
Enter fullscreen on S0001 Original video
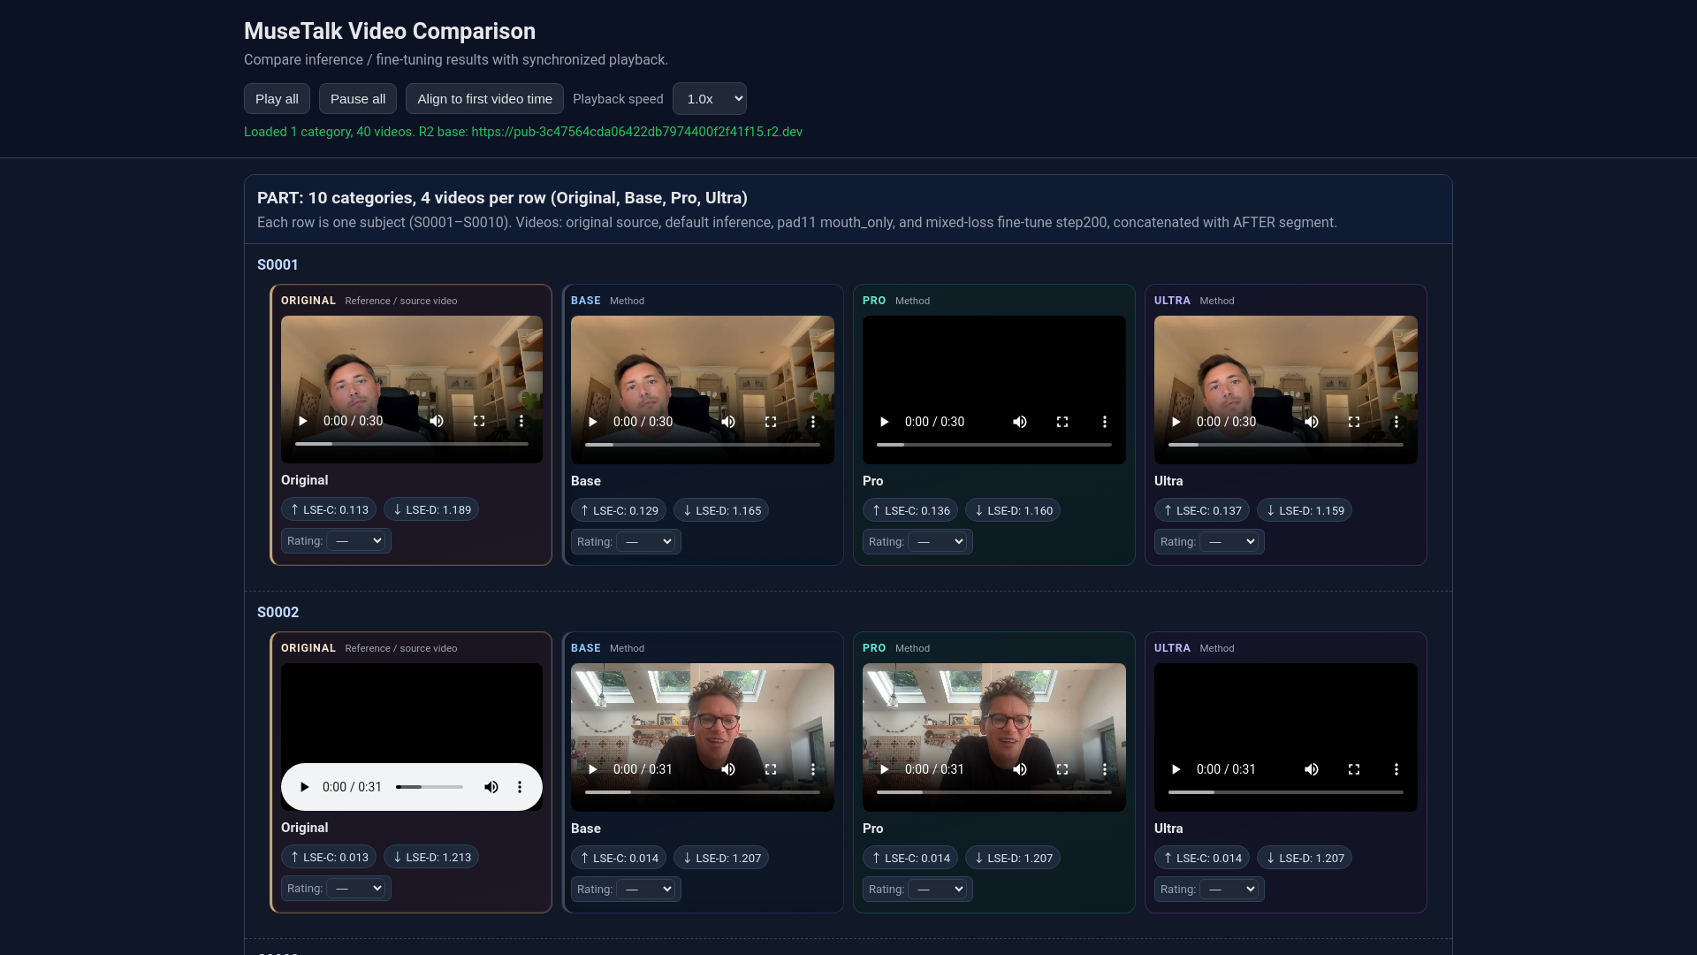click(479, 421)
